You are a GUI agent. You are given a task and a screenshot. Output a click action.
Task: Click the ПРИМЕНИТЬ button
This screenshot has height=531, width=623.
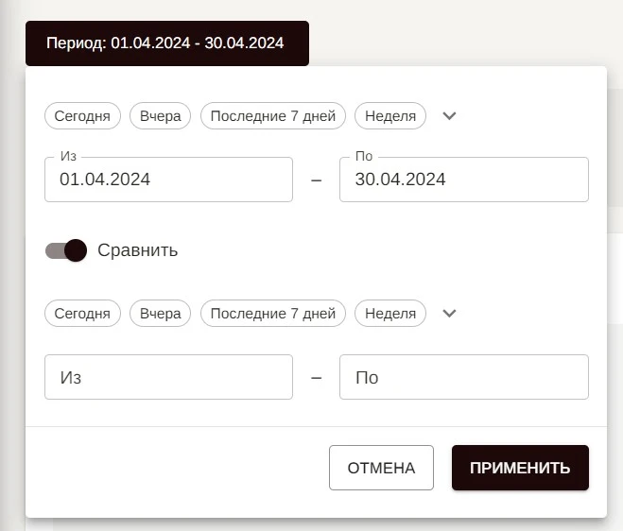pyautogui.click(x=520, y=468)
